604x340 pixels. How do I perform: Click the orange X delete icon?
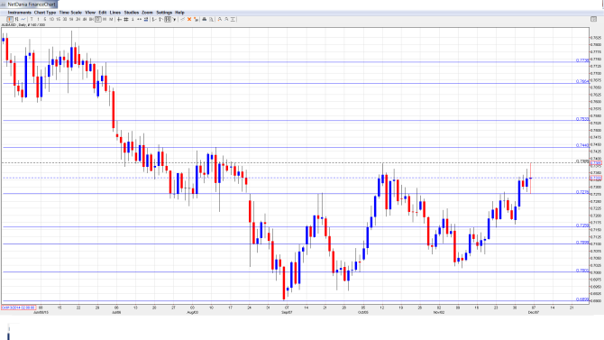coord(189,19)
